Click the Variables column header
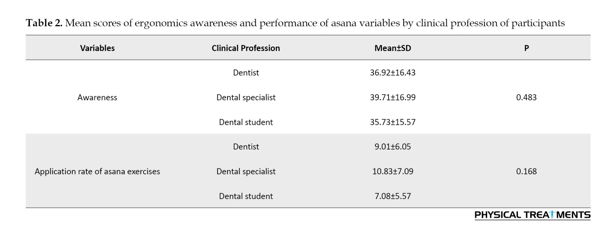The image size is (604, 236). pyautogui.click(x=97, y=48)
